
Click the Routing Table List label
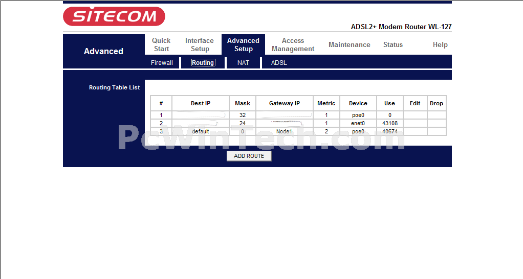tap(115, 87)
